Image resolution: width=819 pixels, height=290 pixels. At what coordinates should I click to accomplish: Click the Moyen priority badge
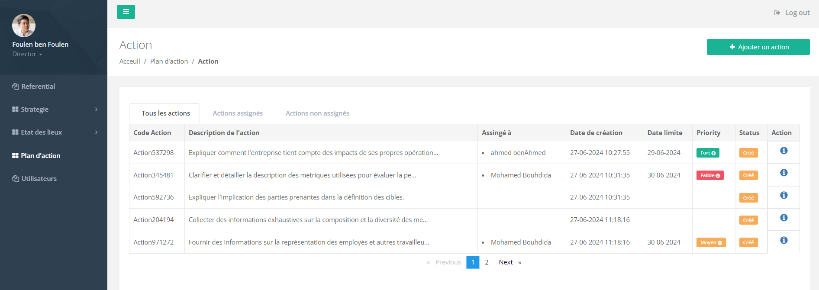coord(711,242)
